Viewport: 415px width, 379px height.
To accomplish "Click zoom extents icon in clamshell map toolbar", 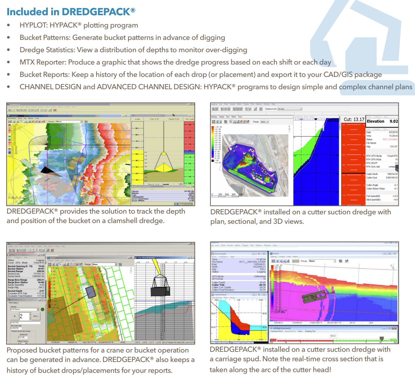I will click(x=10, y=121).
